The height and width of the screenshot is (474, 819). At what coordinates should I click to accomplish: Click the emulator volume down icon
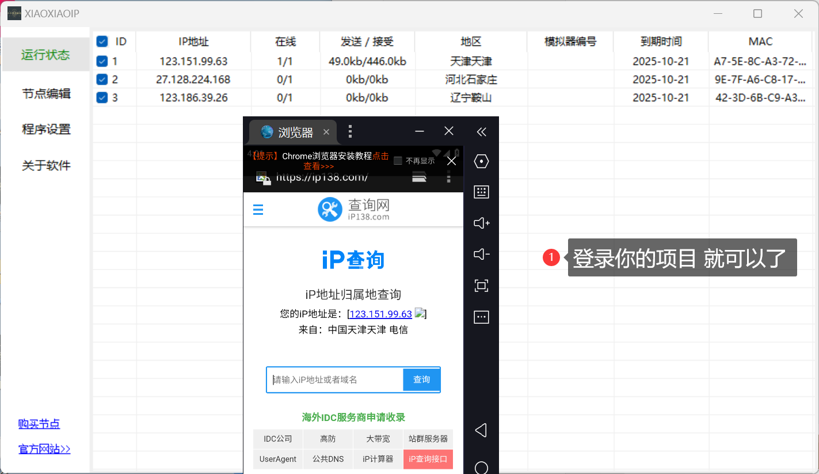[481, 254]
